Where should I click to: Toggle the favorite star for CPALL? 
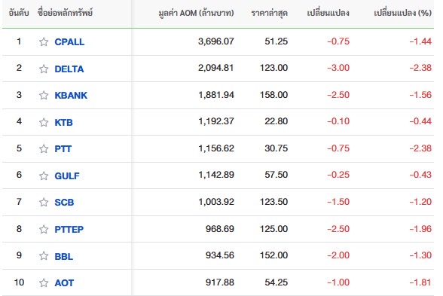click(x=44, y=42)
